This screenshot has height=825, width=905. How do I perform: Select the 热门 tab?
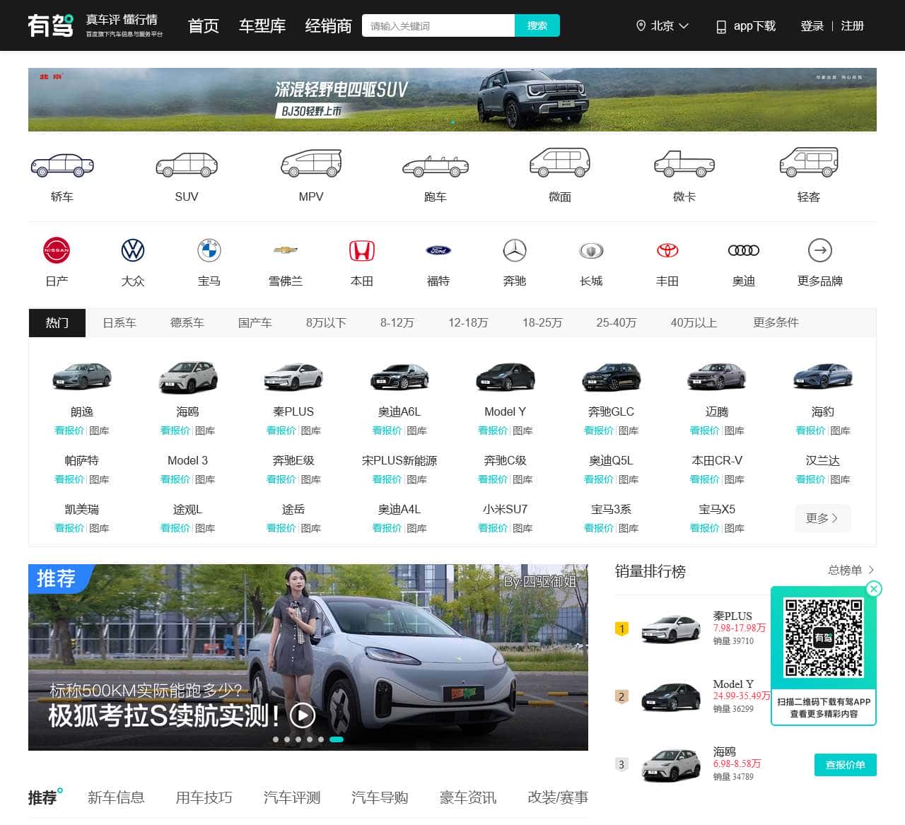click(x=57, y=323)
